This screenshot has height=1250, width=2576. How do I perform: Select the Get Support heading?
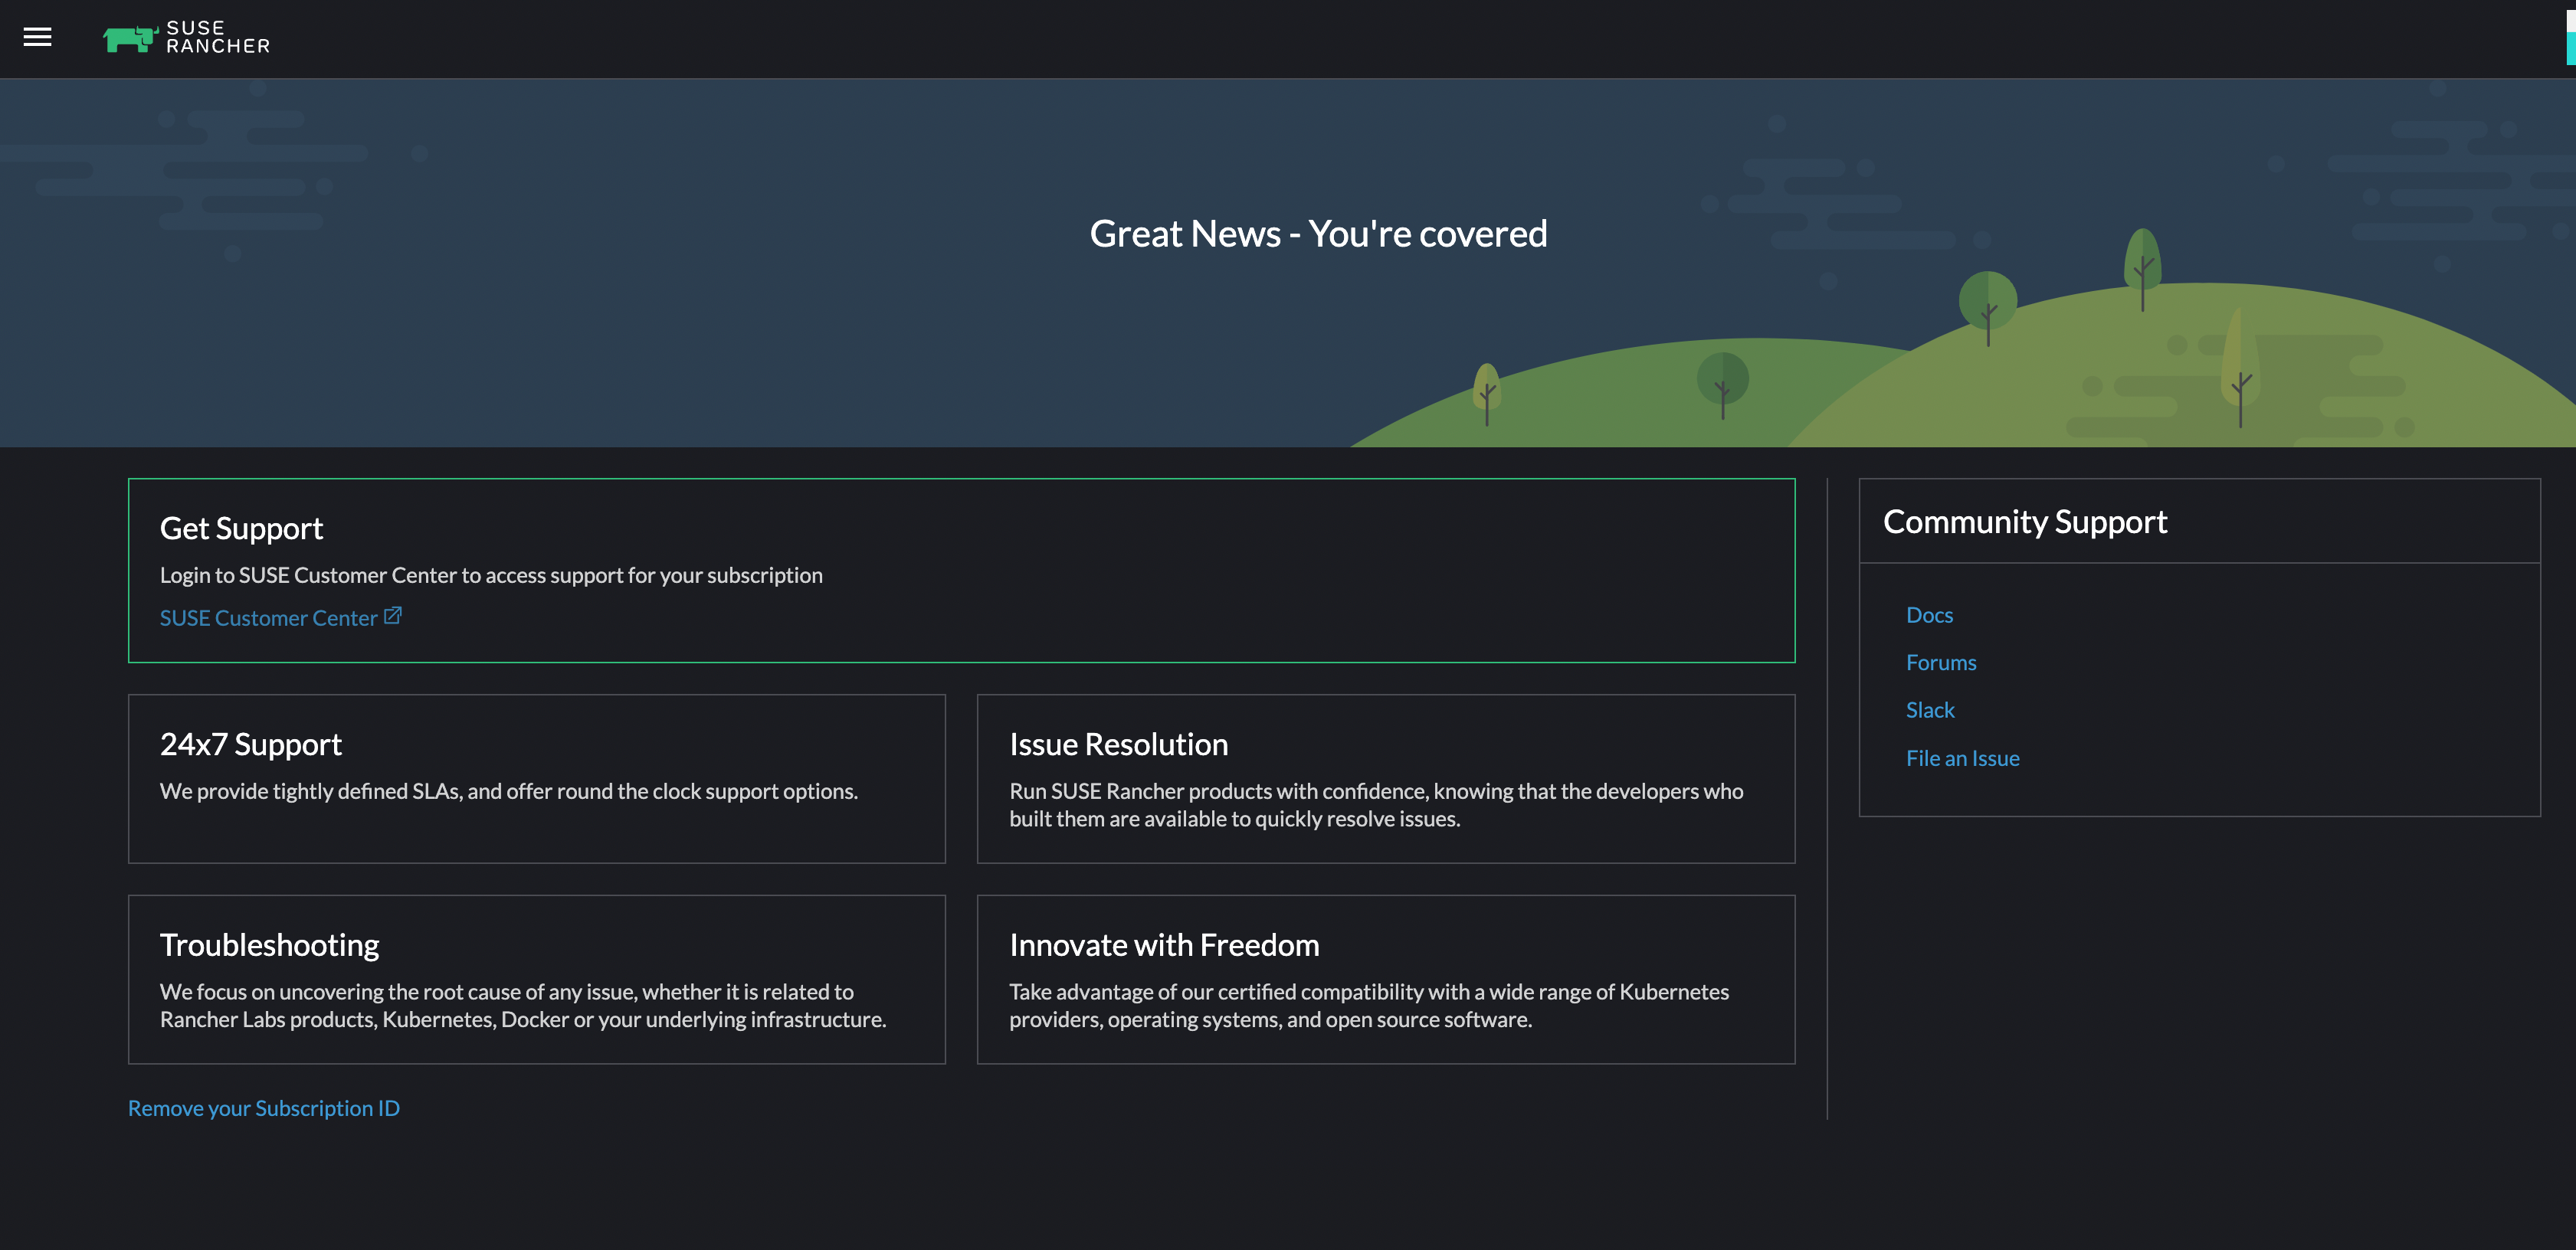tap(241, 528)
